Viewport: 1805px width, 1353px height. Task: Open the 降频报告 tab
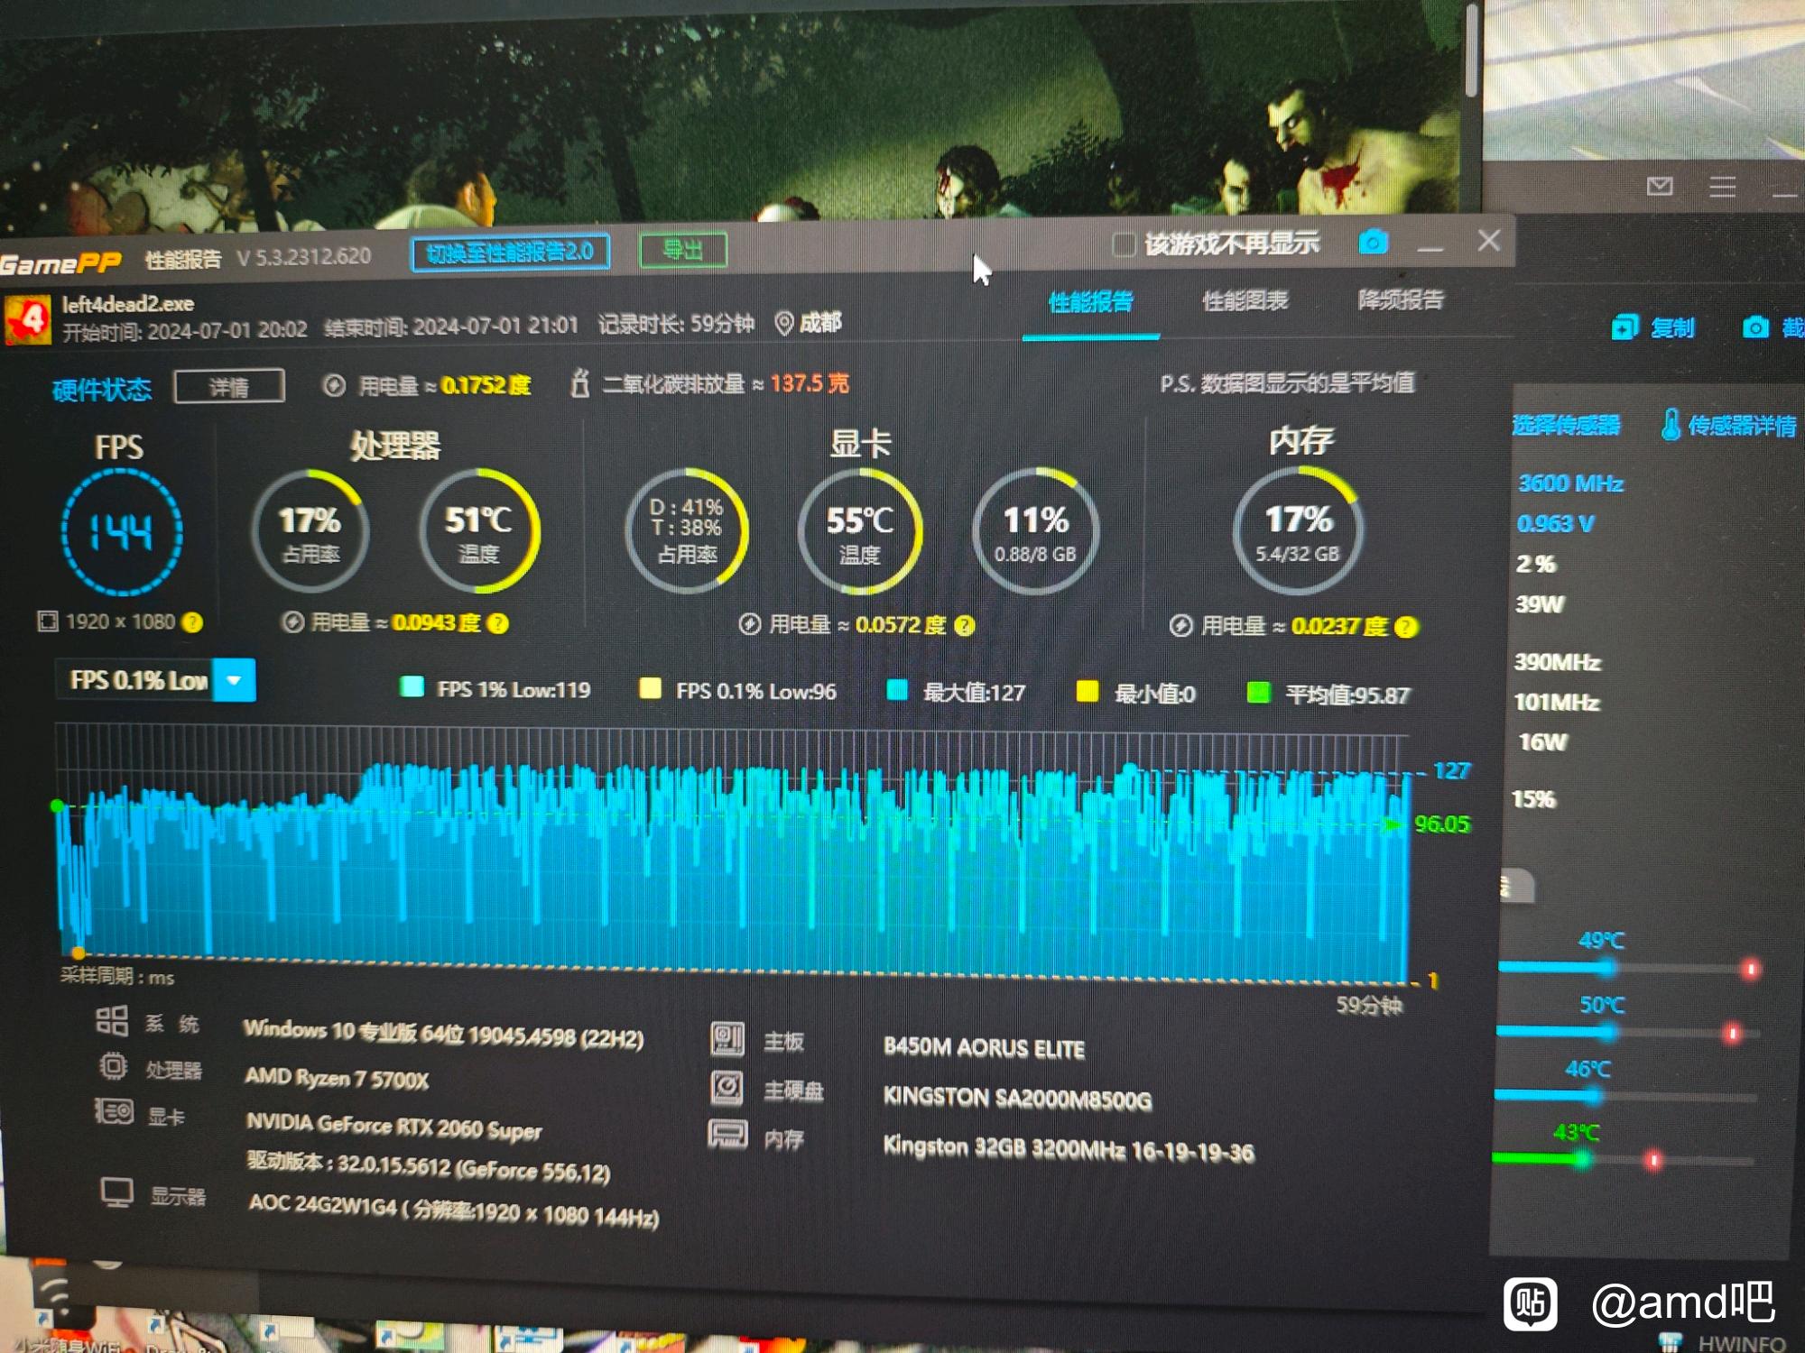(1400, 299)
